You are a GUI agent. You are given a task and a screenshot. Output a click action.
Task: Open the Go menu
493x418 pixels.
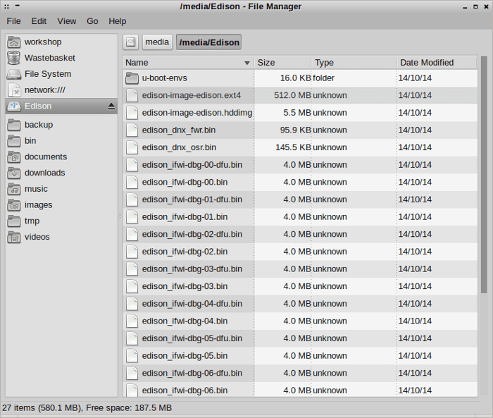92,21
